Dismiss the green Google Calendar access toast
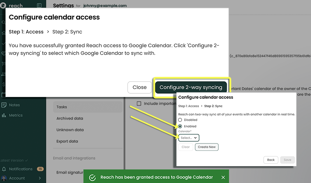The width and height of the screenshot is (311, 183). click(x=223, y=177)
